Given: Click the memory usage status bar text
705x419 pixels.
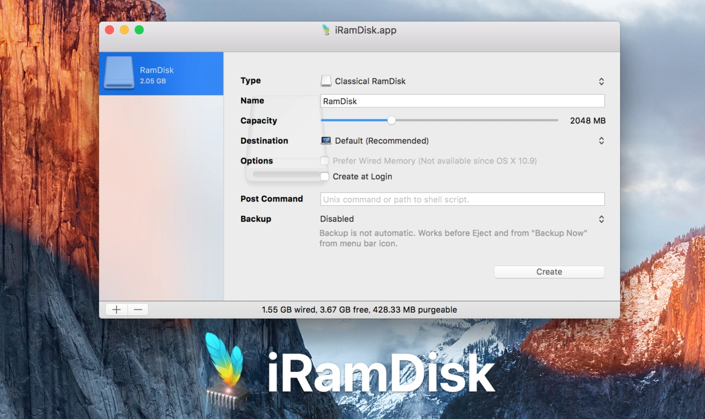Looking at the screenshot, I should pos(359,309).
